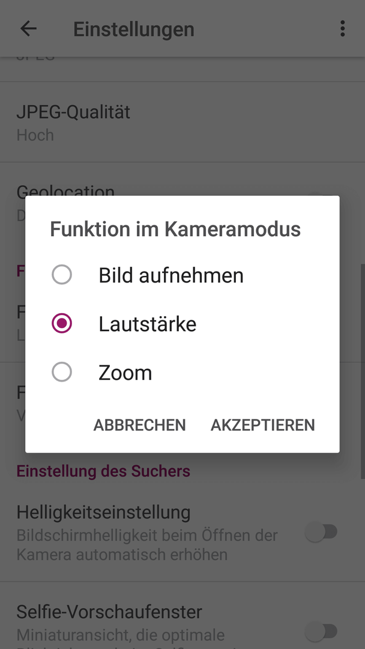The height and width of the screenshot is (649, 365).
Task: Click the Selfie-Vorschaufenster setting title
Action: [109, 612]
